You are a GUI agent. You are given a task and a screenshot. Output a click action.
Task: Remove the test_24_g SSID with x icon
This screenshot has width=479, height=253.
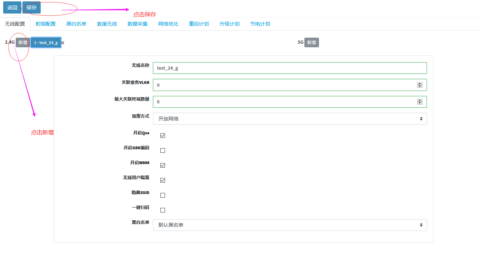63,43
